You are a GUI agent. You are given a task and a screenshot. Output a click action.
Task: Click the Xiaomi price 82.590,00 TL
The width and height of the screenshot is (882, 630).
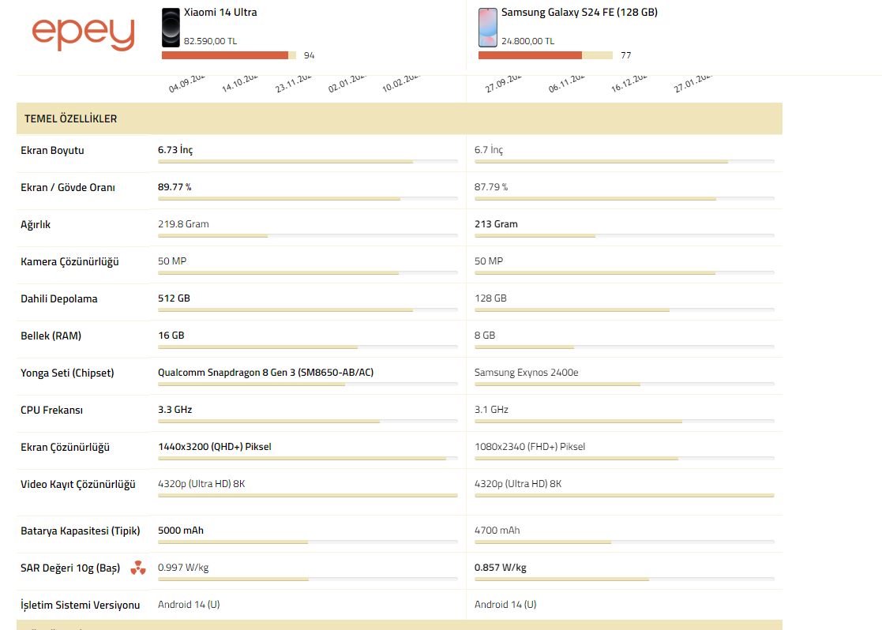(x=210, y=41)
